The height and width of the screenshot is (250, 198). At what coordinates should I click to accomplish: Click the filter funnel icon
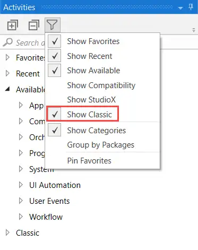click(x=53, y=25)
